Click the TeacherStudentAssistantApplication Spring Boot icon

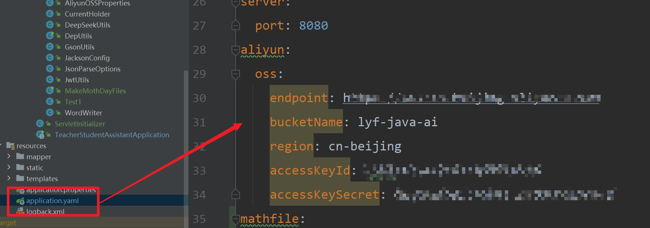pos(40,135)
